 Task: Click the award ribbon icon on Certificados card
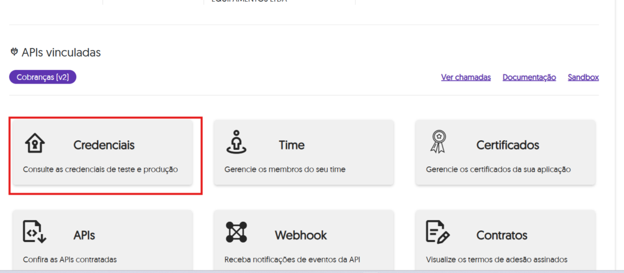tap(438, 142)
